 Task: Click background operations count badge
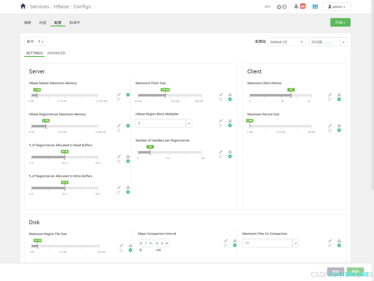(285, 7)
